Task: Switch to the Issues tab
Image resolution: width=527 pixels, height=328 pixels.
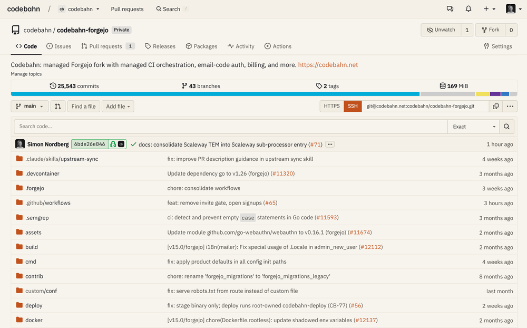Action: [x=59, y=46]
